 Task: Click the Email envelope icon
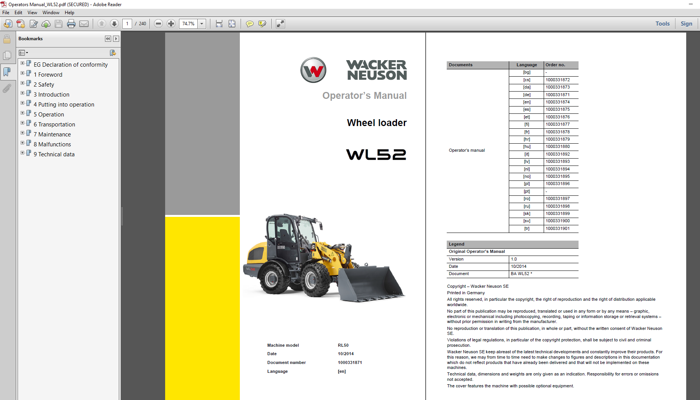point(84,24)
